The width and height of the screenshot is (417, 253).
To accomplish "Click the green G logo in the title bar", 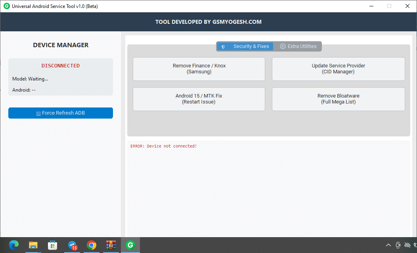I will pyautogui.click(x=6, y=6).
